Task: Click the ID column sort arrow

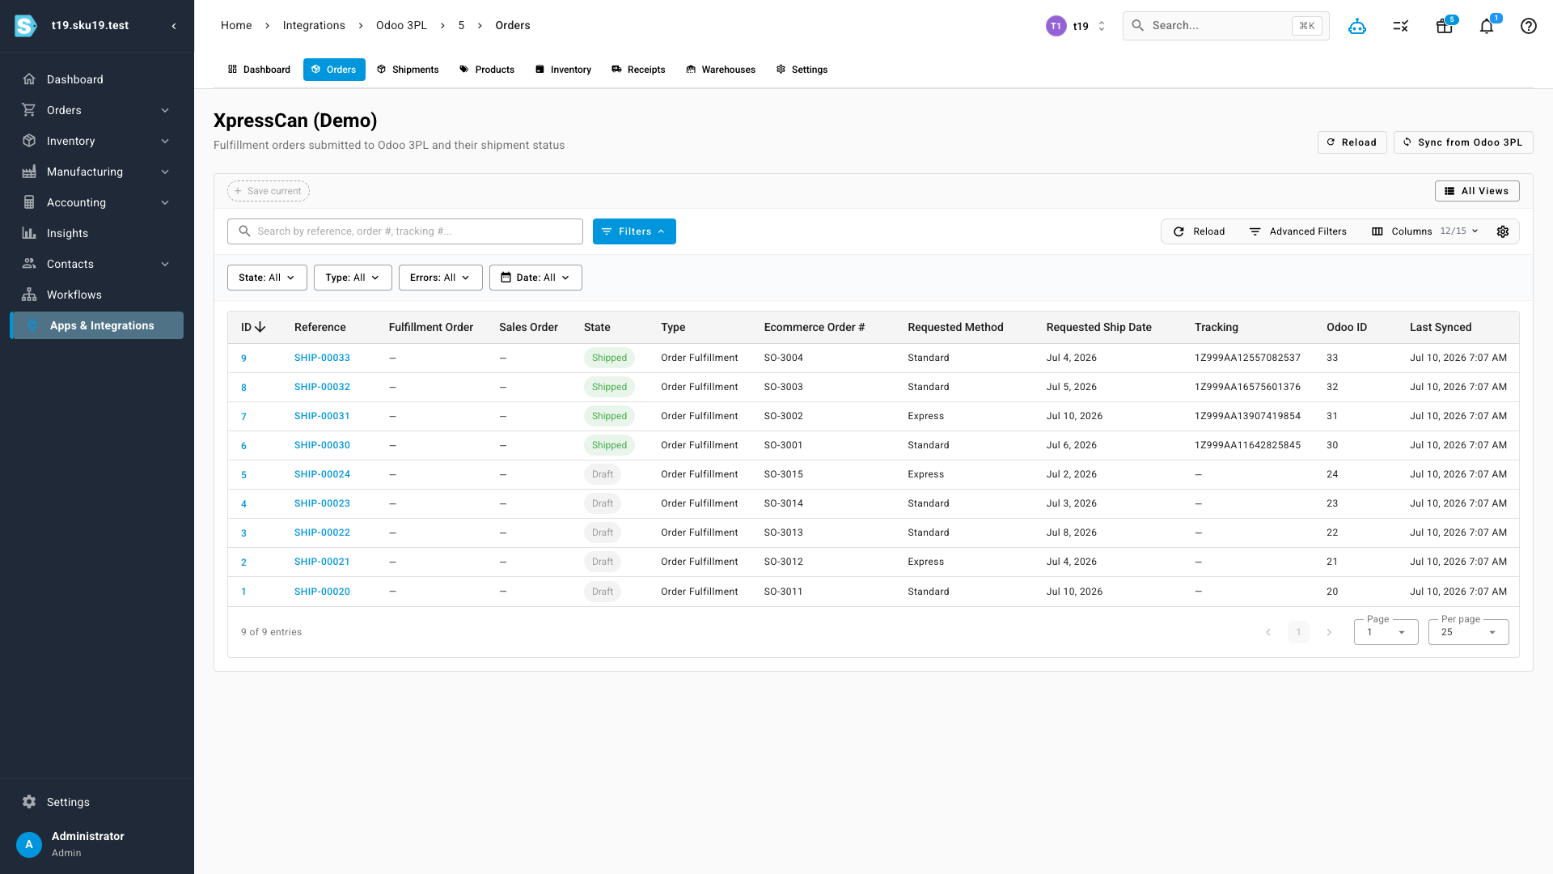Action: tap(260, 327)
